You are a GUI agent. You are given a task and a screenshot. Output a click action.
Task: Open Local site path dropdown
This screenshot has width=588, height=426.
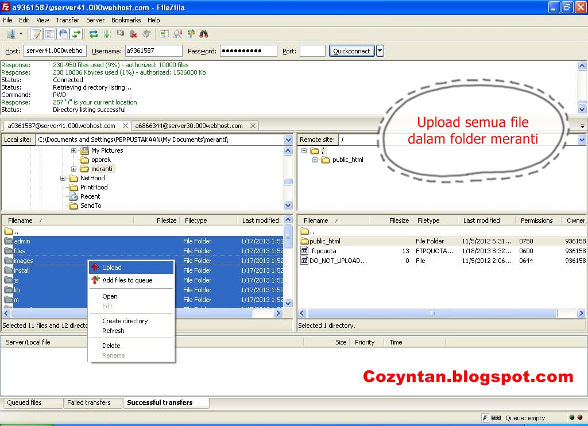[288, 140]
